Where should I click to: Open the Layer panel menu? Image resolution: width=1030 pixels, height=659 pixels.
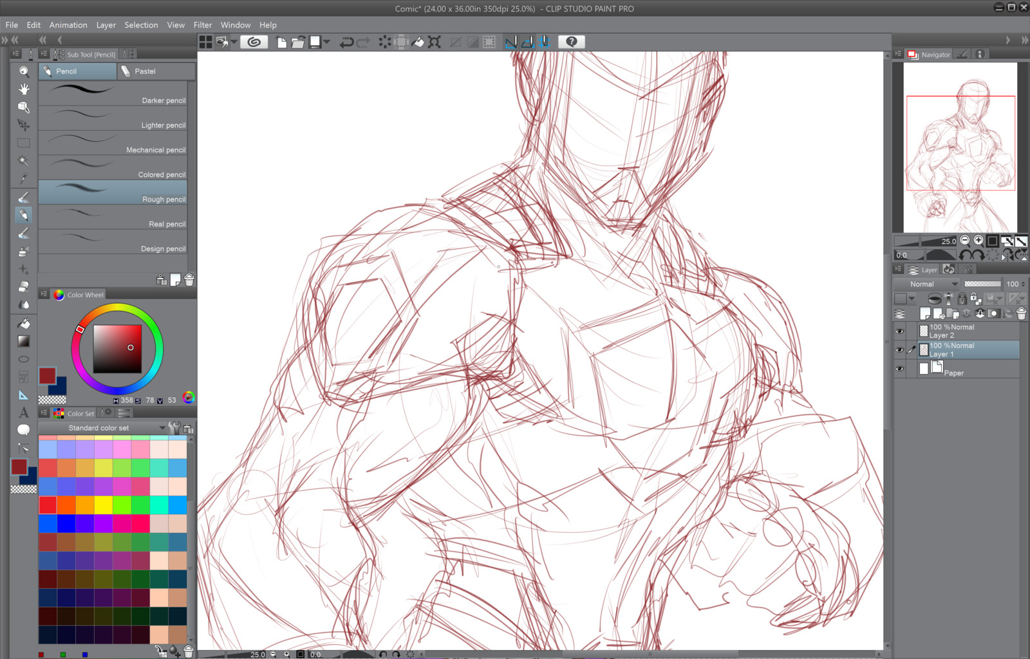(898, 269)
